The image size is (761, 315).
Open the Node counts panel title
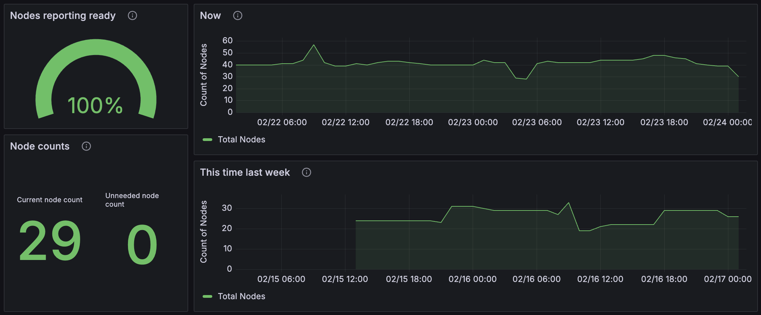click(40, 146)
